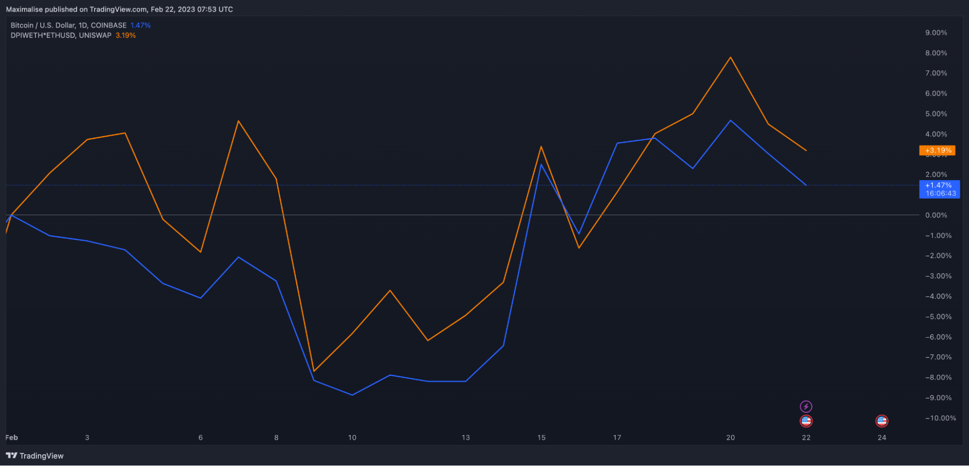Click the date 6 on the time axis
This screenshot has width=969, height=466.
click(201, 437)
